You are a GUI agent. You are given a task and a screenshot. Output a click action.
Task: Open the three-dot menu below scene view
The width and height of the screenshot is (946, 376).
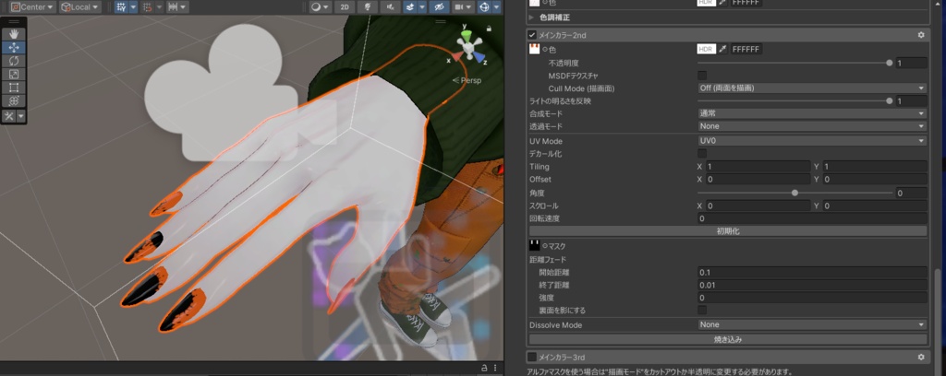click(495, 368)
